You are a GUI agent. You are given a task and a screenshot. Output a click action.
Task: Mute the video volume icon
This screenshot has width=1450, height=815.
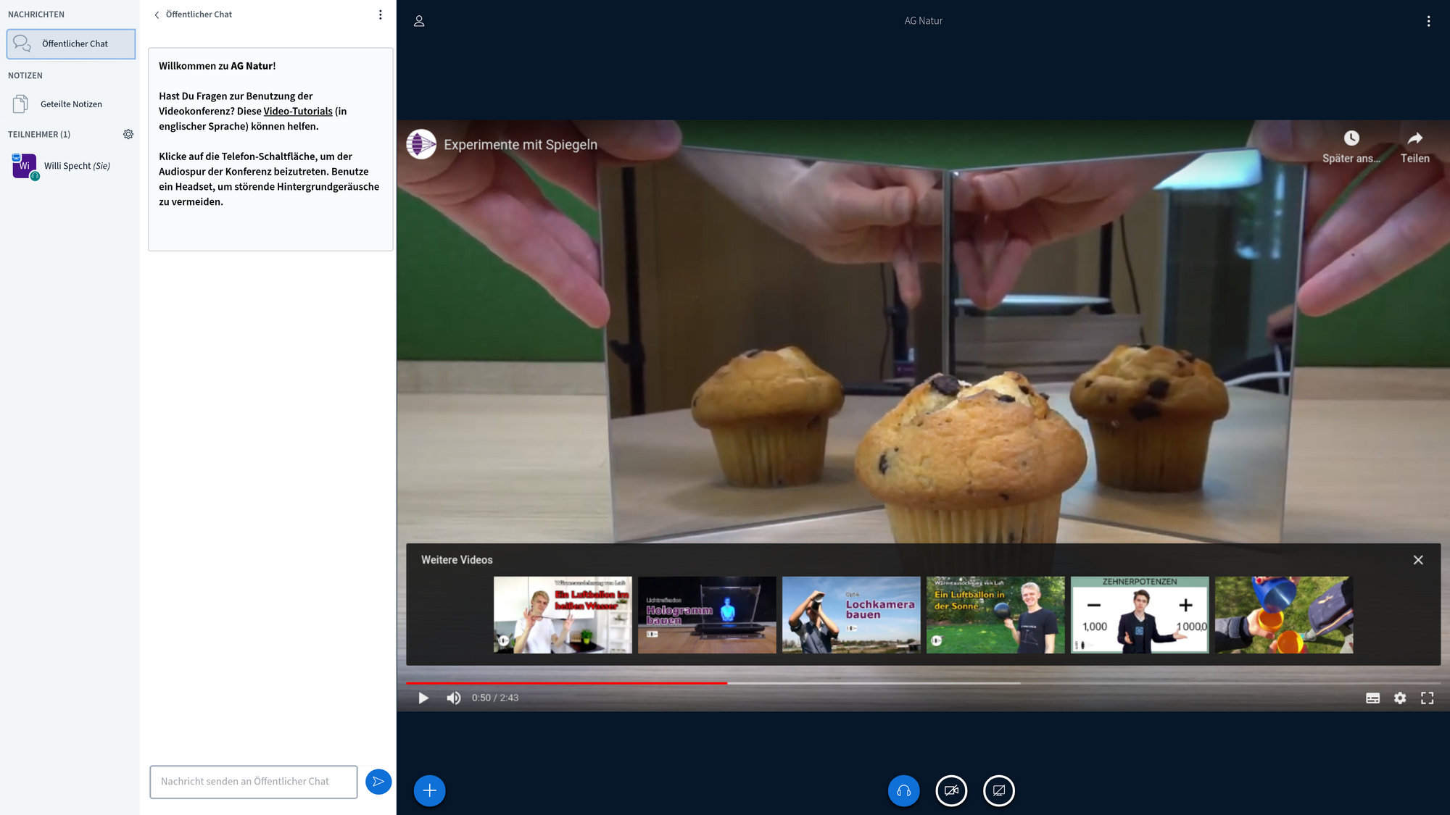[454, 698]
